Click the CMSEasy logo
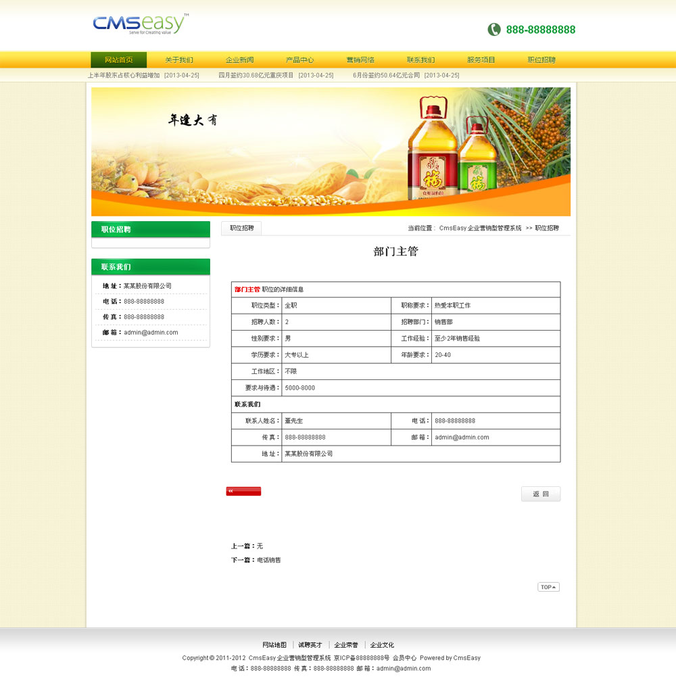This screenshot has width=676, height=687. [x=141, y=24]
